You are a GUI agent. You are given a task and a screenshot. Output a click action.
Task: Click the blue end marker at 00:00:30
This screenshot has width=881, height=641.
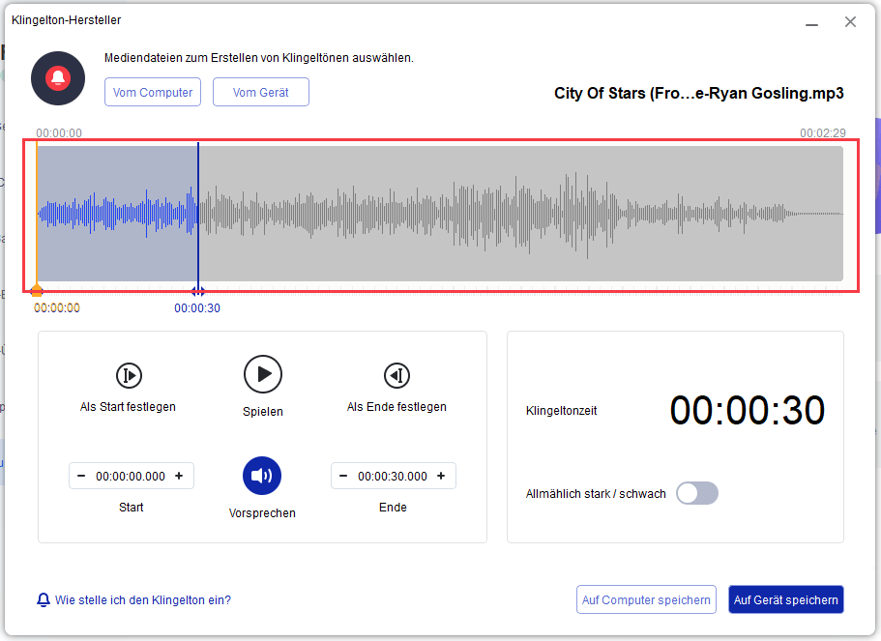coord(198,291)
